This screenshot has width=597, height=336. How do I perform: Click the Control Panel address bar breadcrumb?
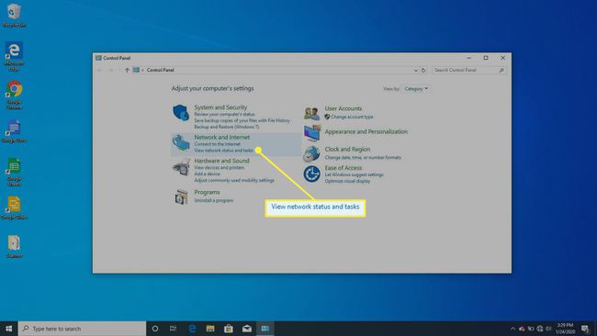pos(161,70)
